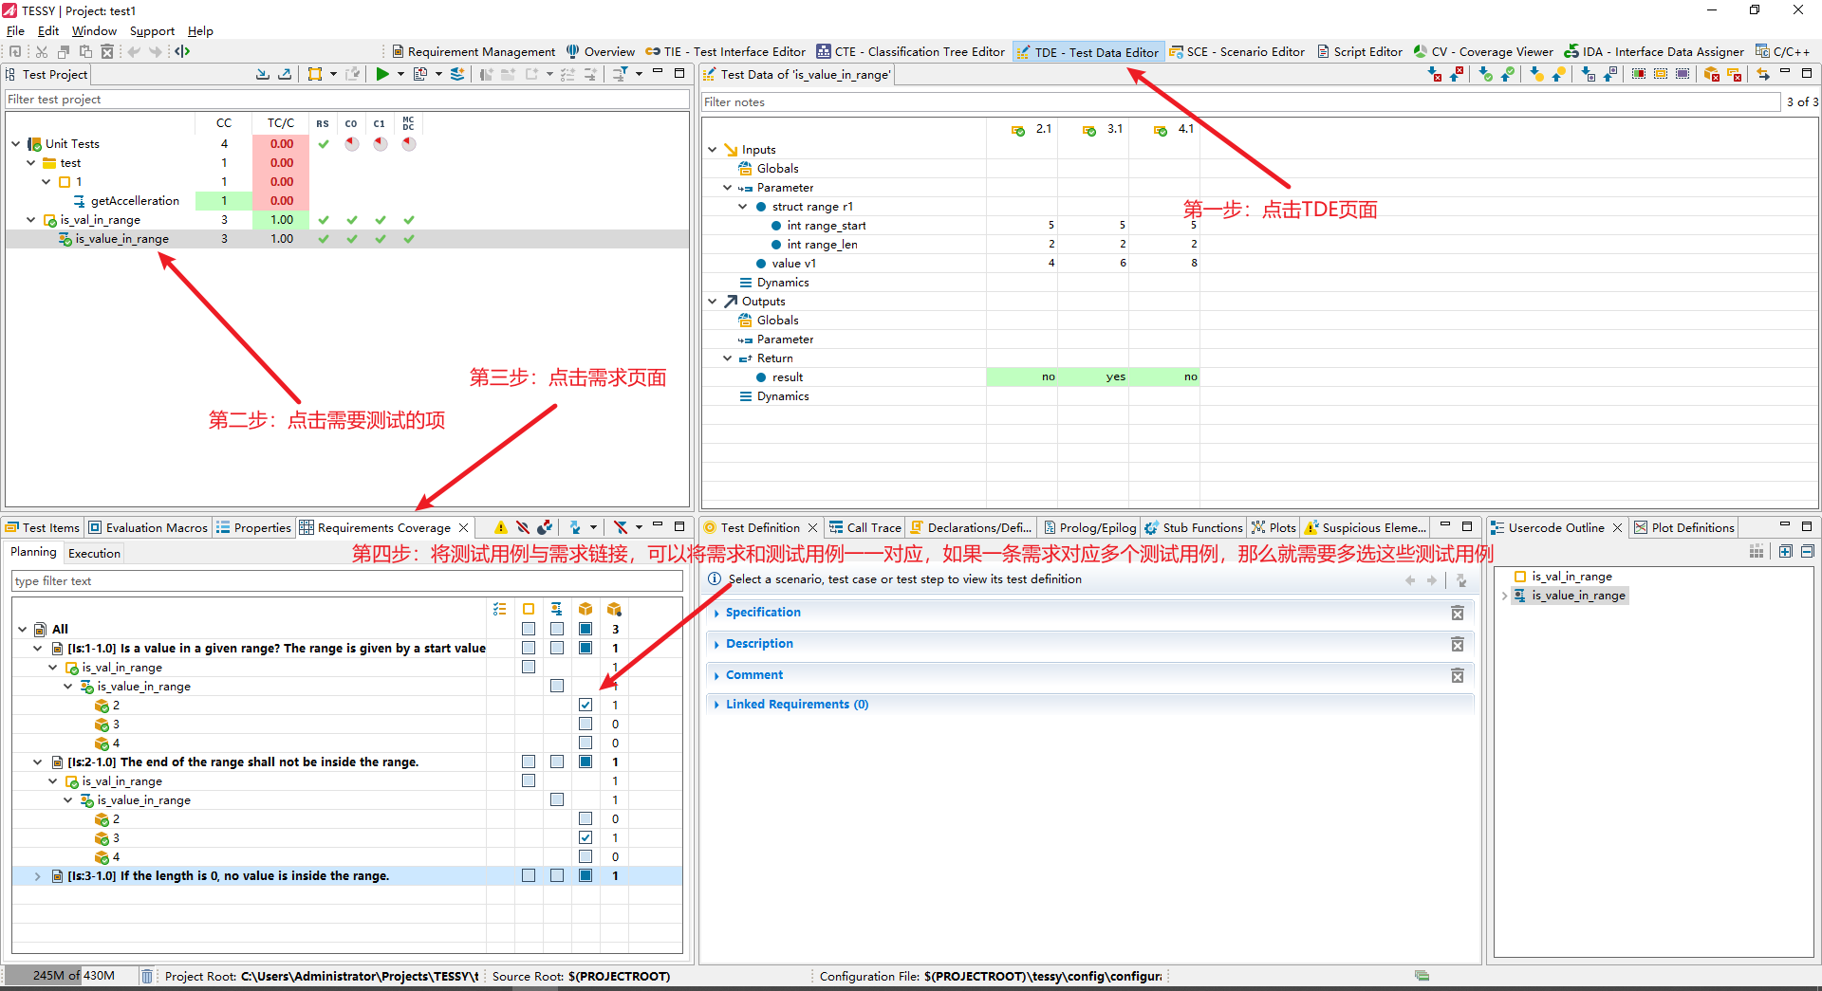Screen dimensions: 1822x991
Task: Toggle is_value_in_range checkbox under Is:1-1.0
Action: 557,686
